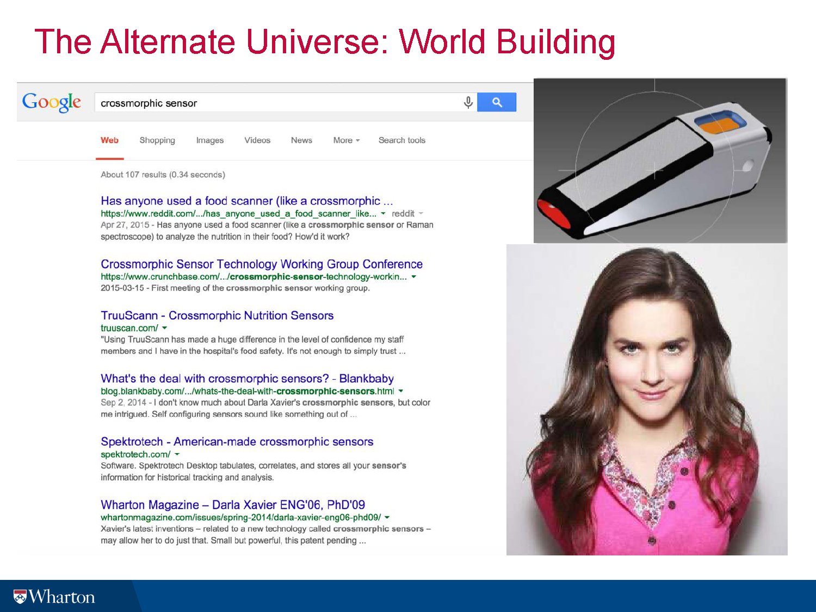Open Spektrotech American-made crossmorphic sensors result

tap(237, 442)
